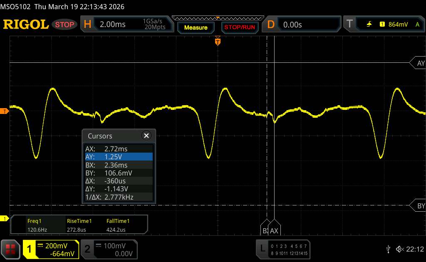Select the orange trigger level marker on left edge
The width and height of the screenshot is (426, 262).
4,111
